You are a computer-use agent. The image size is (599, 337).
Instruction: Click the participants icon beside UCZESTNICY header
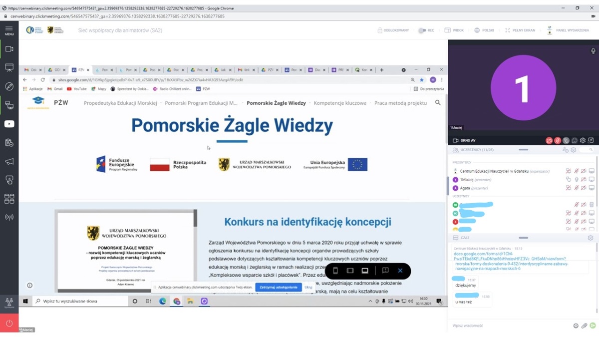(456, 149)
